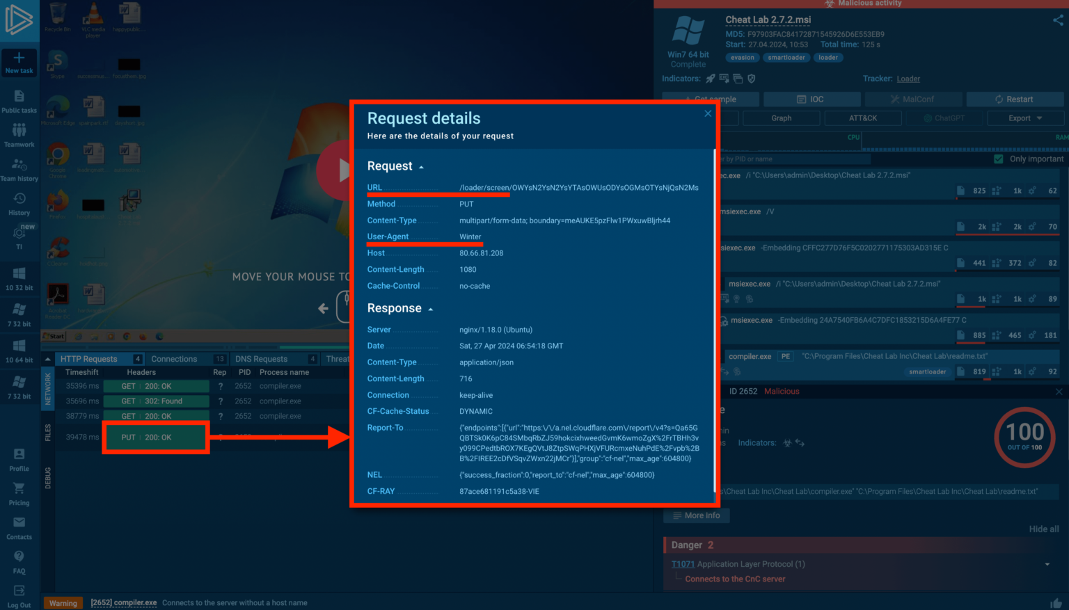The image size is (1069, 610).
Task: Open the Contacts page
Action: pos(19,528)
